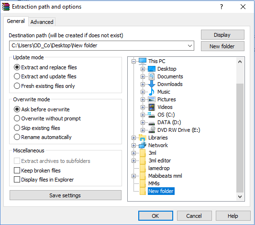Open the Destination path dropdown arrow
This screenshot has width=255, height=225.
tap(190, 45)
